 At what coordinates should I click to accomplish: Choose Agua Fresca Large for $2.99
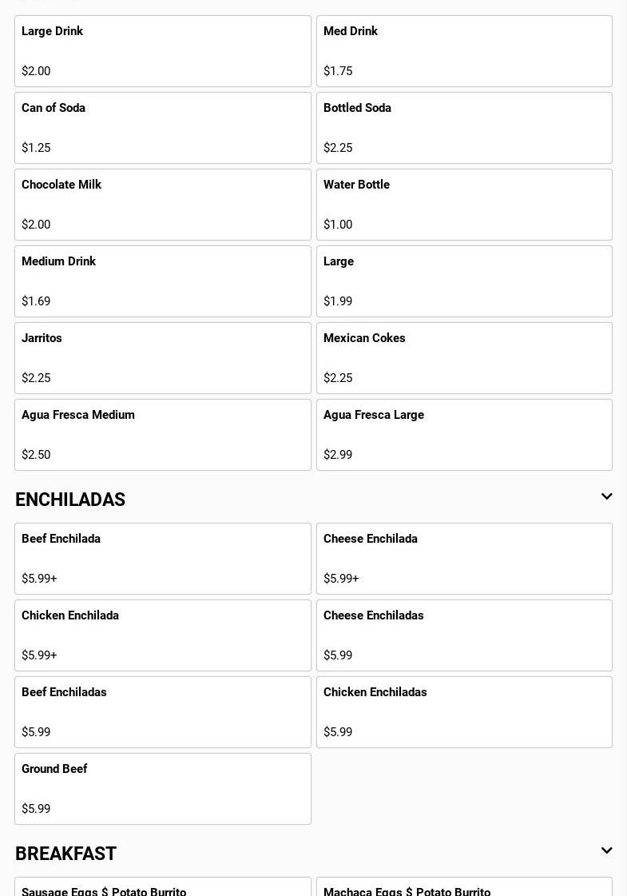point(464,435)
